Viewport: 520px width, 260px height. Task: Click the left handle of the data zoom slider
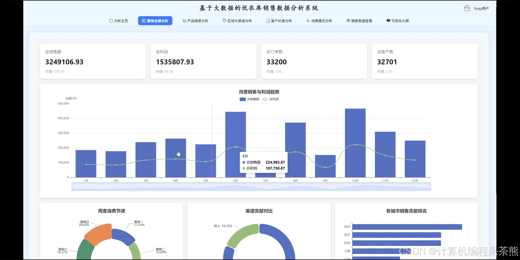click(72, 187)
